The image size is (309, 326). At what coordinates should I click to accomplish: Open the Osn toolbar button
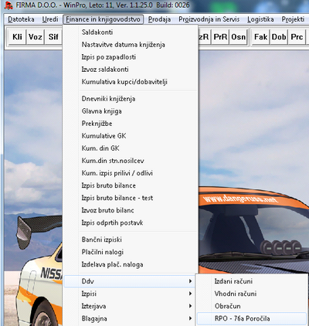(238, 37)
